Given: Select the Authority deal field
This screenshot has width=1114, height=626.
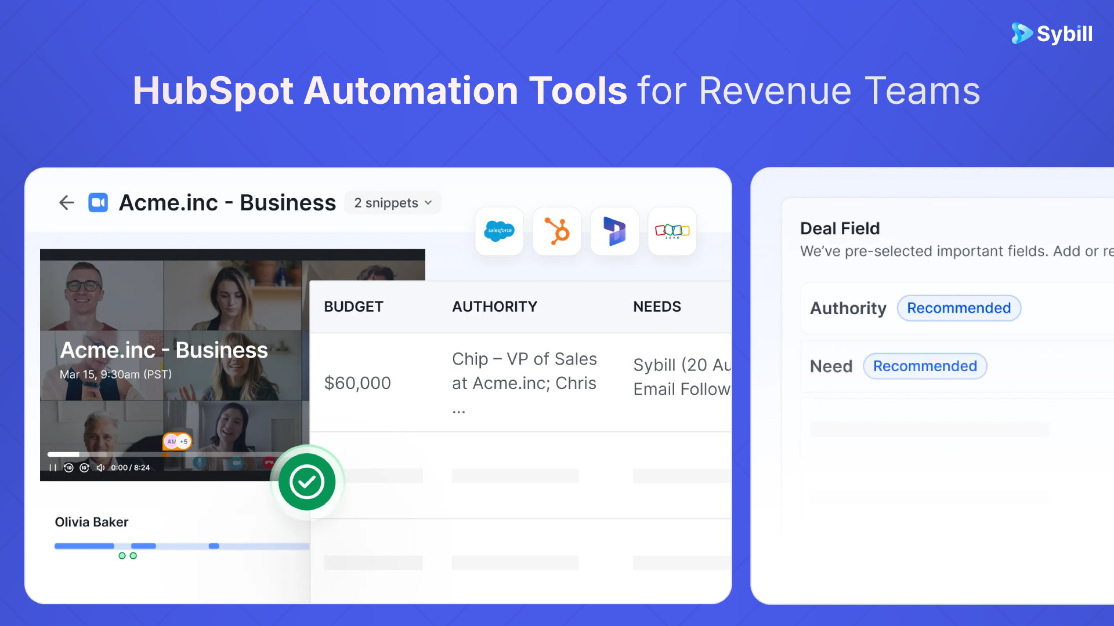Looking at the screenshot, I should (x=957, y=308).
